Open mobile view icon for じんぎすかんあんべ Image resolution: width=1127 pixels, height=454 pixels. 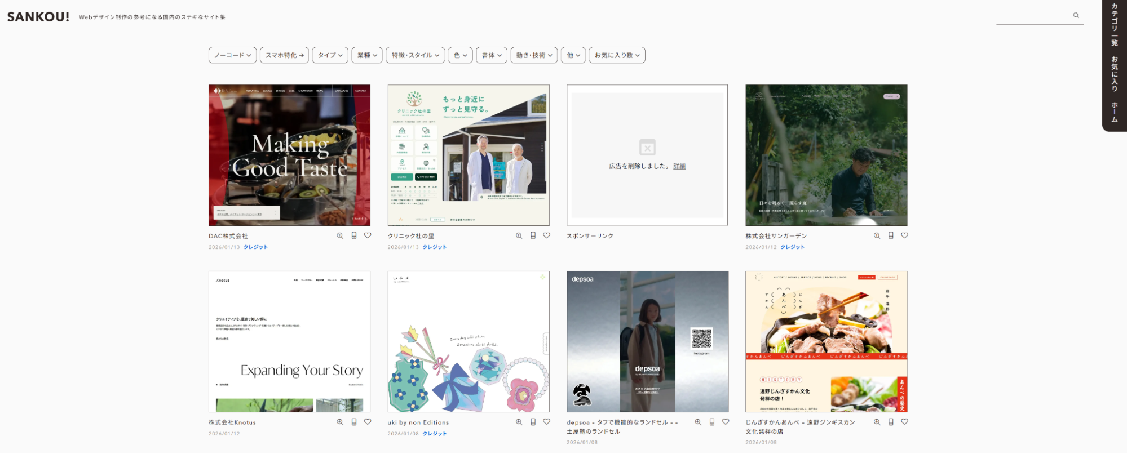(x=891, y=421)
